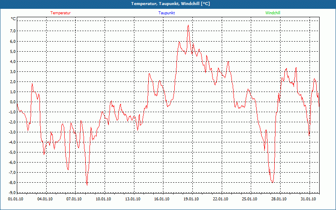
Task: Click the -4,0 y-axis label
Action: point(12,142)
